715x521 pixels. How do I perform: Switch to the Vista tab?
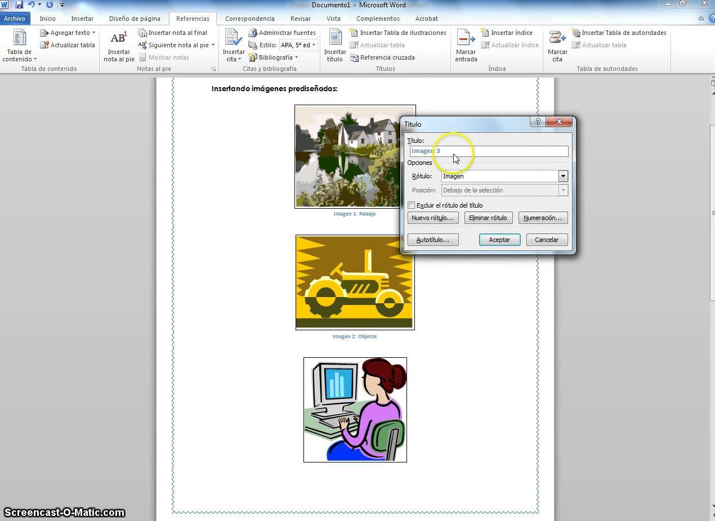coord(333,19)
